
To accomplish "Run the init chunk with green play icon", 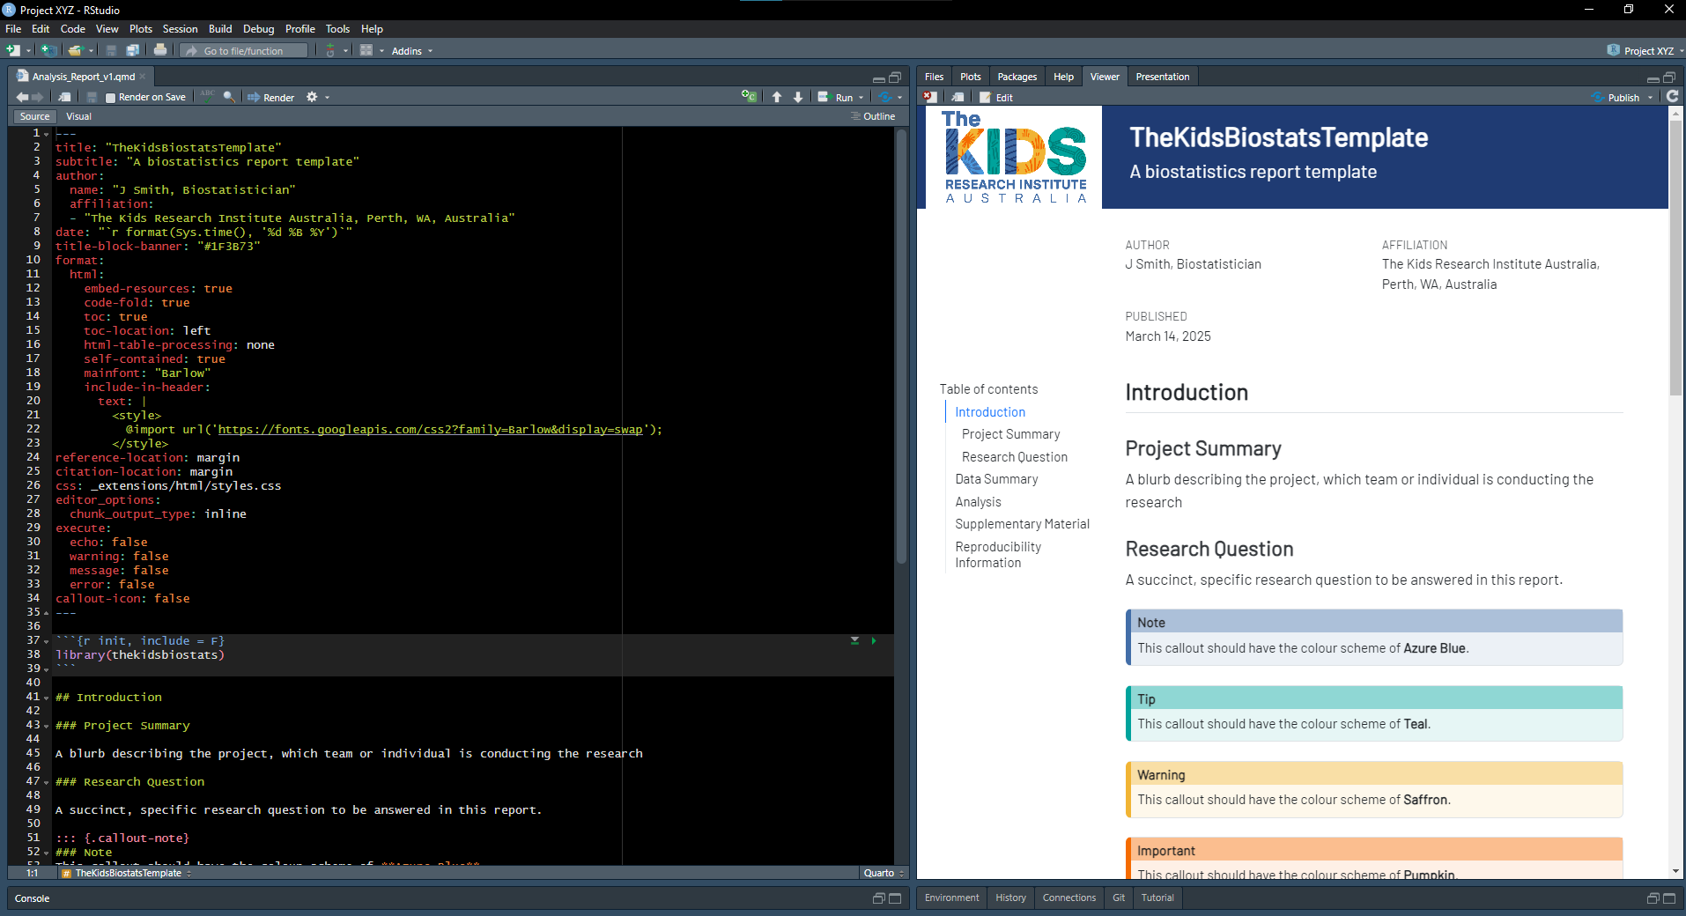I will point(873,641).
